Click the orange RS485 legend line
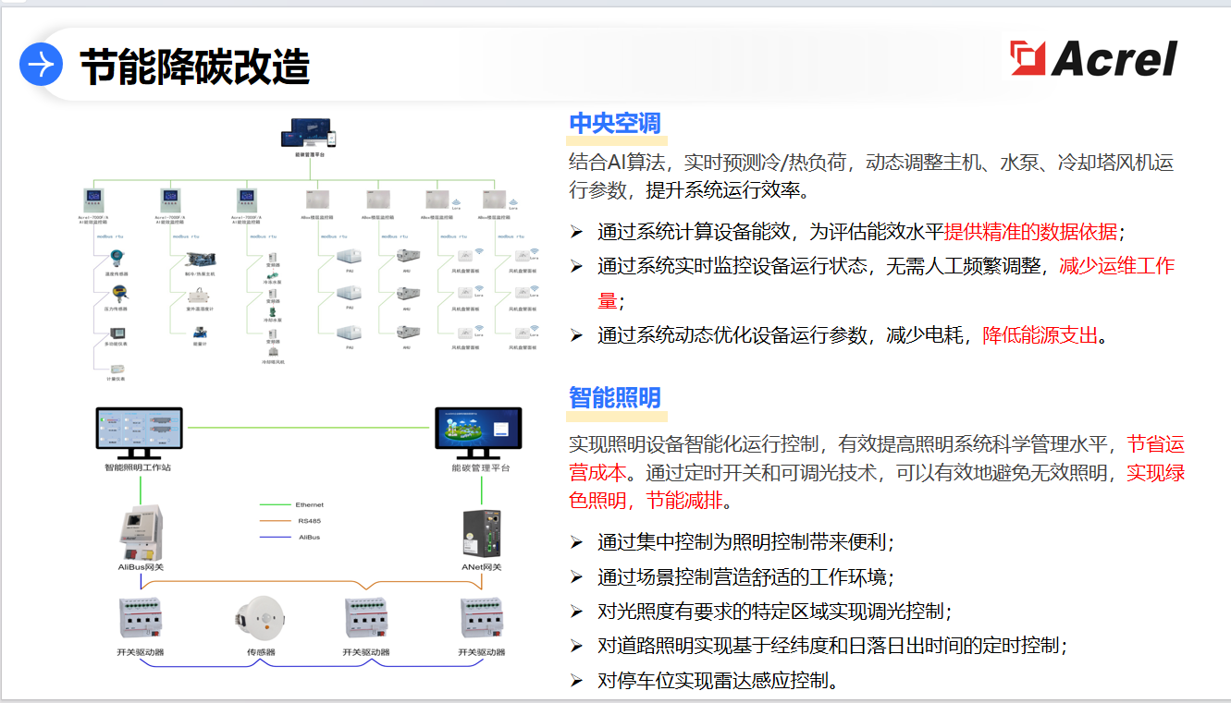Screen dimensions: 1231x703 coord(275,521)
